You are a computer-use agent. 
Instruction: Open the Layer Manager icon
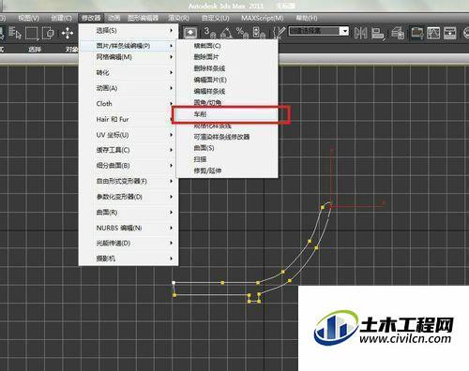[x=398, y=33]
